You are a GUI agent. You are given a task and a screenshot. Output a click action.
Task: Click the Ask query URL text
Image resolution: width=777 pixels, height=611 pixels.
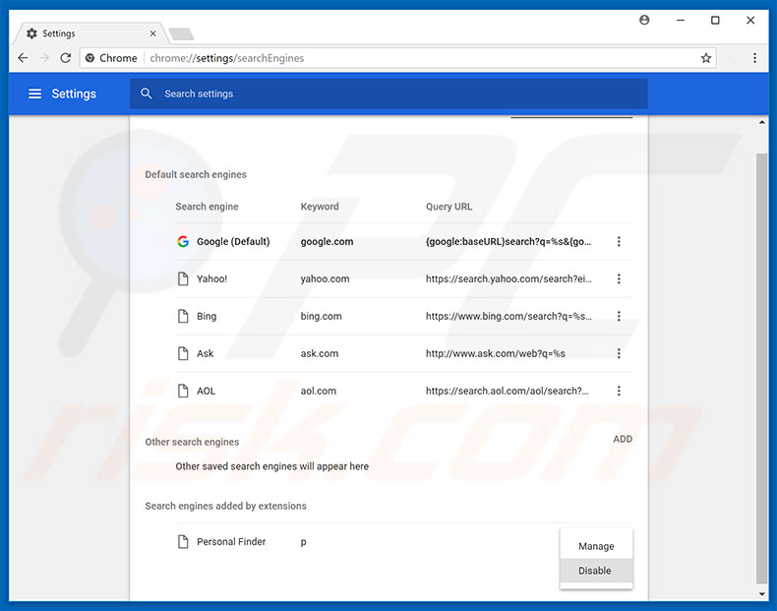click(496, 353)
